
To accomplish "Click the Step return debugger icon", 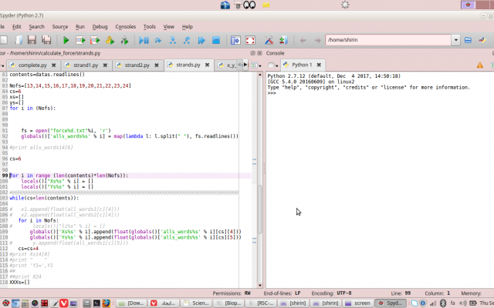I will pos(187,40).
